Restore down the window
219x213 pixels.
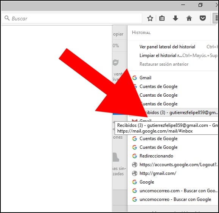tap(200, 5)
